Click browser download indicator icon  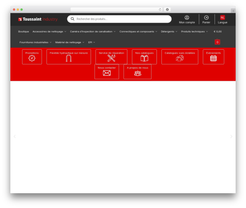[x=167, y=9]
